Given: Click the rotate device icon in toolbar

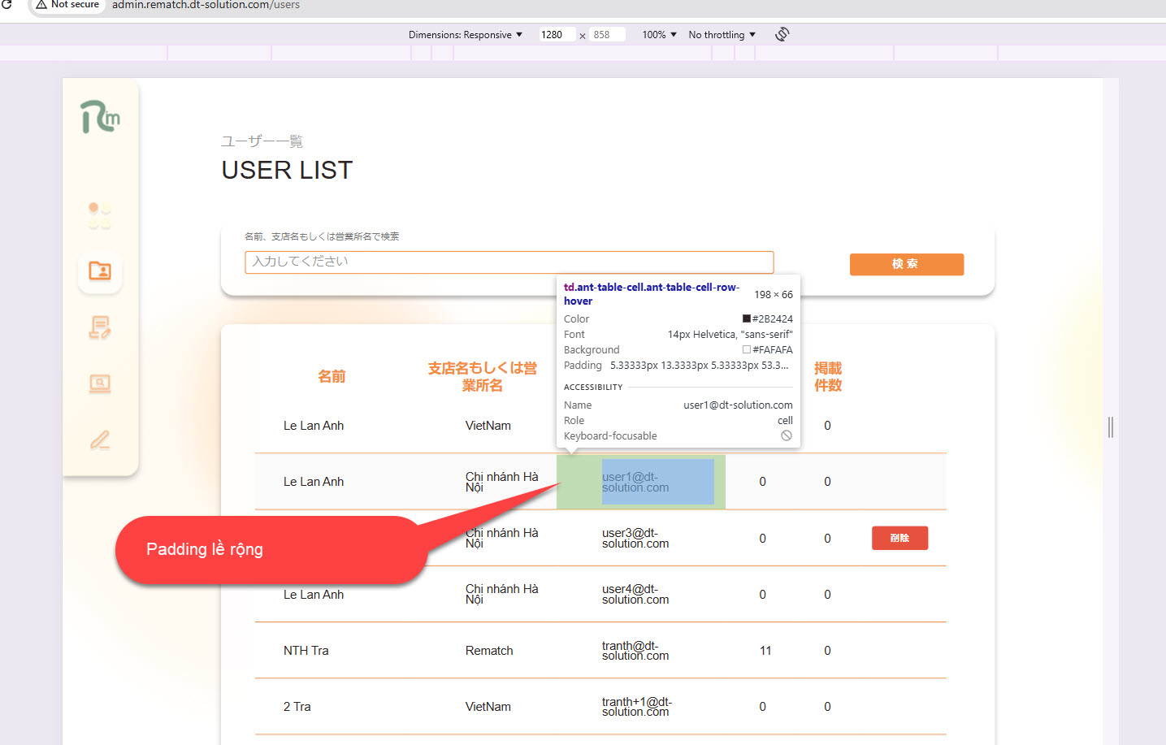Looking at the screenshot, I should click(x=782, y=34).
